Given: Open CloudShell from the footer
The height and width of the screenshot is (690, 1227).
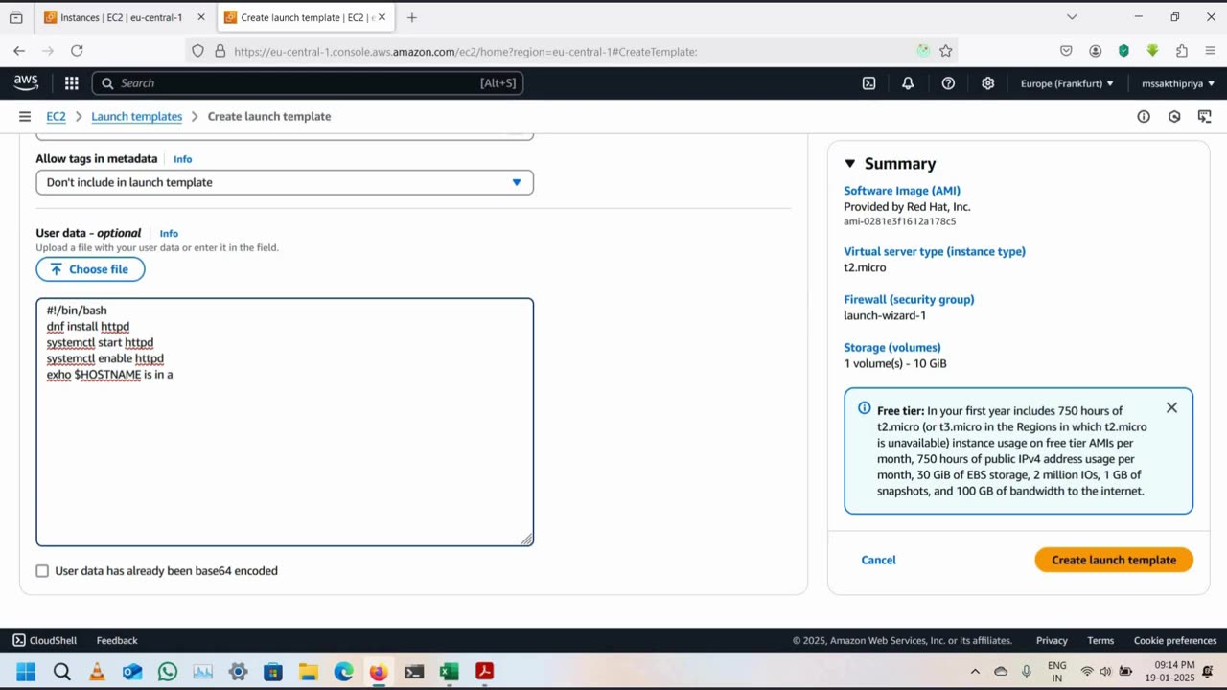Looking at the screenshot, I should [x=44, y=640].
